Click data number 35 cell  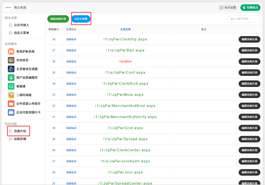click(54, 73)
